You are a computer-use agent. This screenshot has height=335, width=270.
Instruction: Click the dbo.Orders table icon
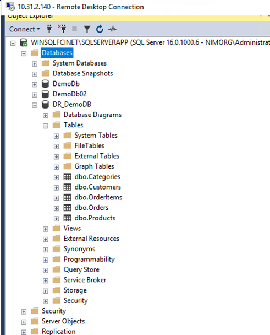(x=68, y=208)
